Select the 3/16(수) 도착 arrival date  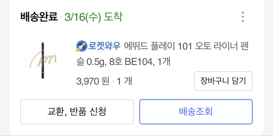tap(93, 17)
